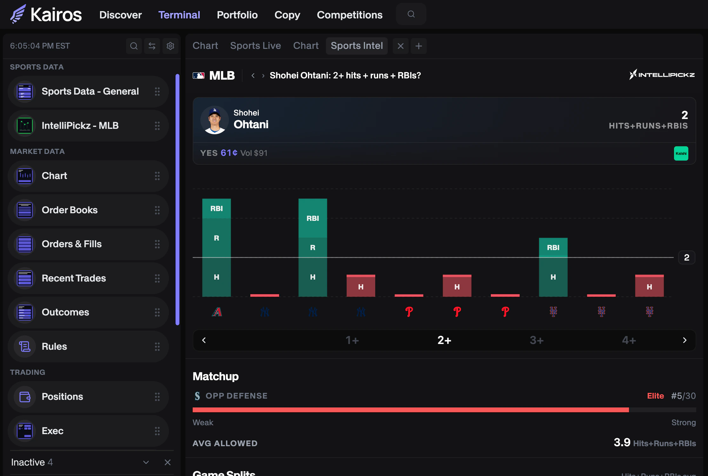Select the second Chart tab

tap(306, 46)
